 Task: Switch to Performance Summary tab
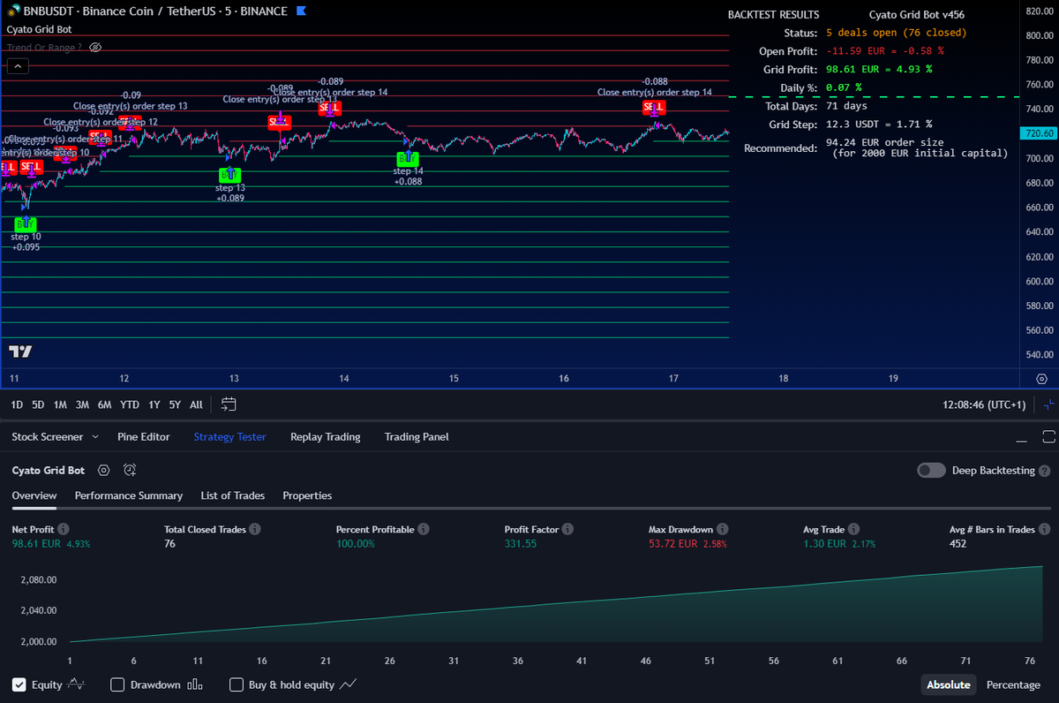coord(129,495)
